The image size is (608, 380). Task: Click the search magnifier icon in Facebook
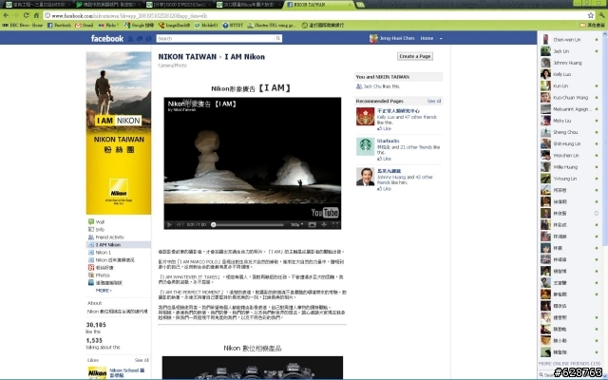278,38
